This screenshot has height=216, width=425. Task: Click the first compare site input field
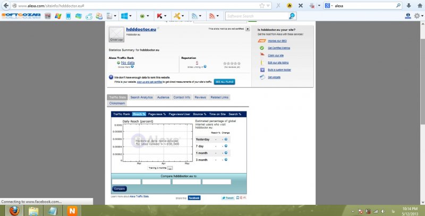[x=126, y=182]
